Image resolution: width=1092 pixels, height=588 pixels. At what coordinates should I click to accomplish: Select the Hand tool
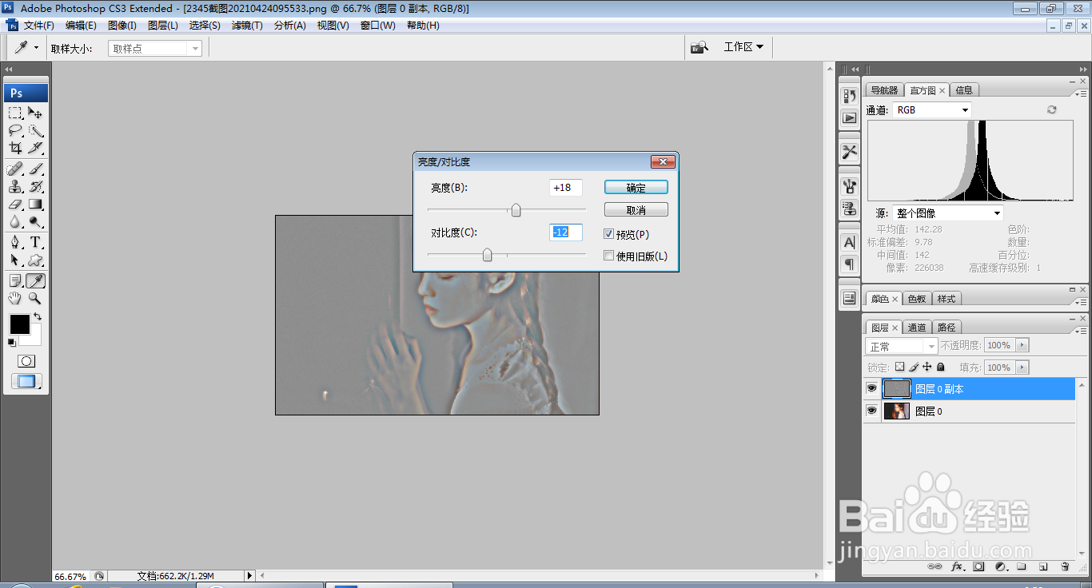[15, 298]
